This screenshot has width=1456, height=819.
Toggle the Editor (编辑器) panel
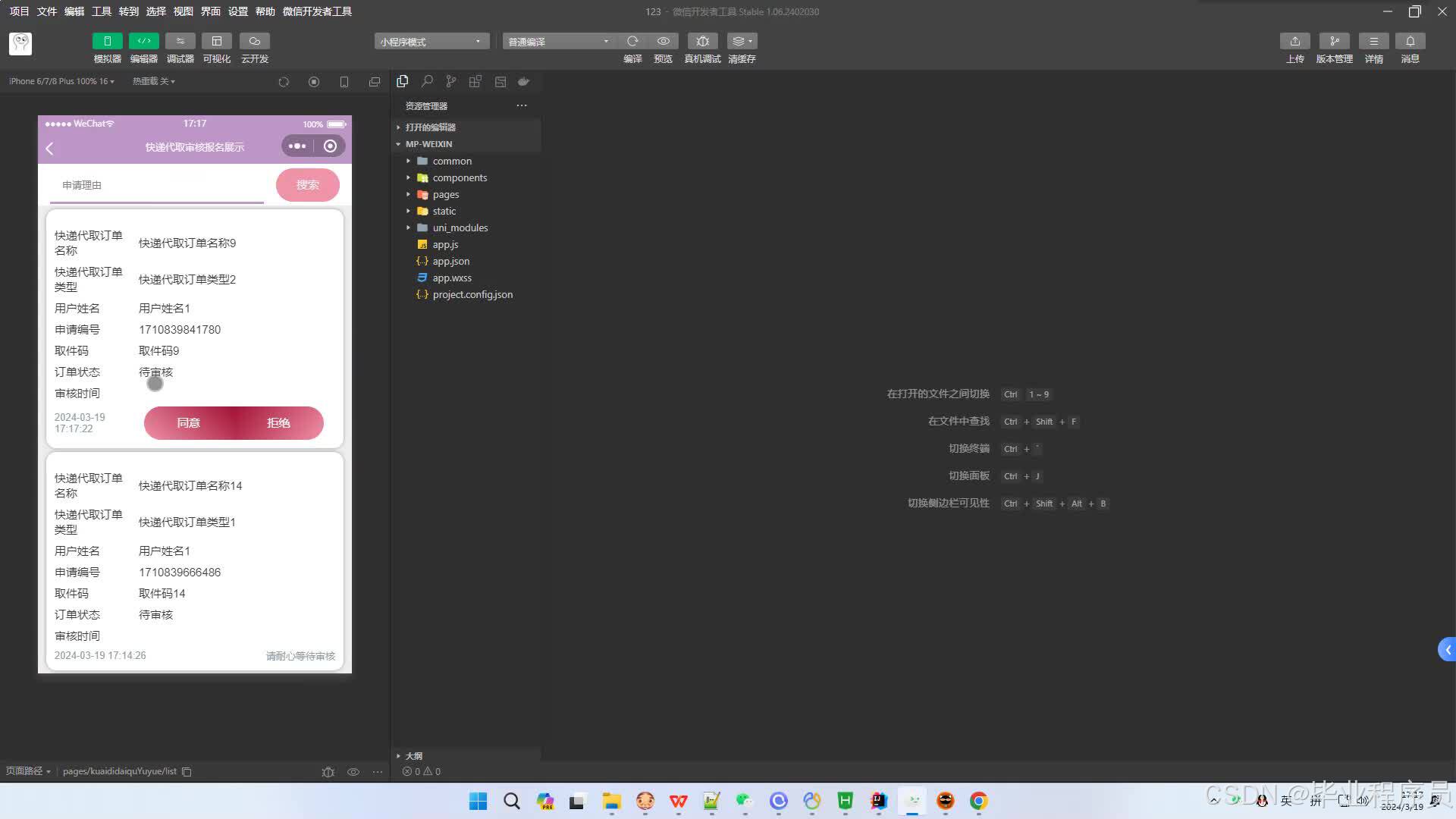pyautogui.click(x=143, y=41)
